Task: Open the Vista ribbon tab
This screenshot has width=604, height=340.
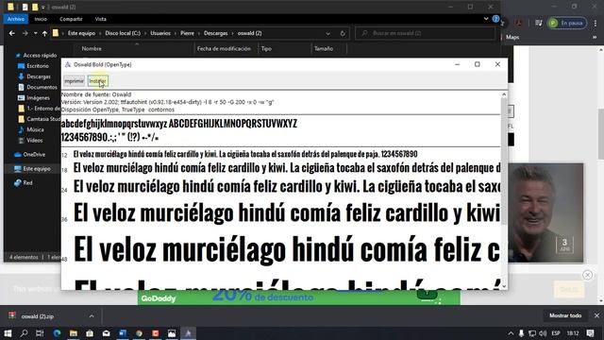Action: tap(101, 19)
